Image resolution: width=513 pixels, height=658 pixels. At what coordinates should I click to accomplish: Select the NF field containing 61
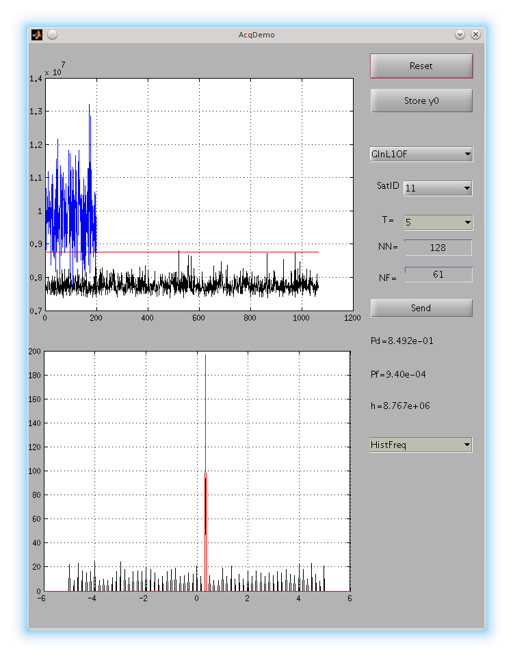click(438, 274)
